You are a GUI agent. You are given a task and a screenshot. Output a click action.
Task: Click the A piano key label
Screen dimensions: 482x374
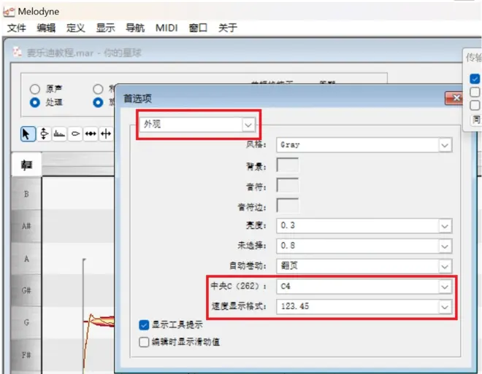point(26,259)
